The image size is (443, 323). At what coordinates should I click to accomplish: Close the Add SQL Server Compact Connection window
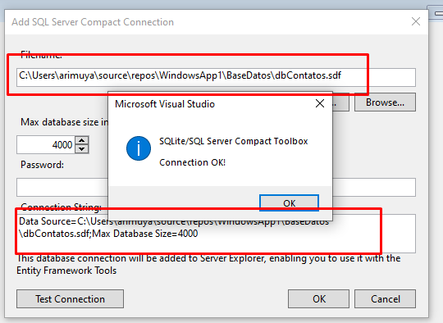(416, 21)
